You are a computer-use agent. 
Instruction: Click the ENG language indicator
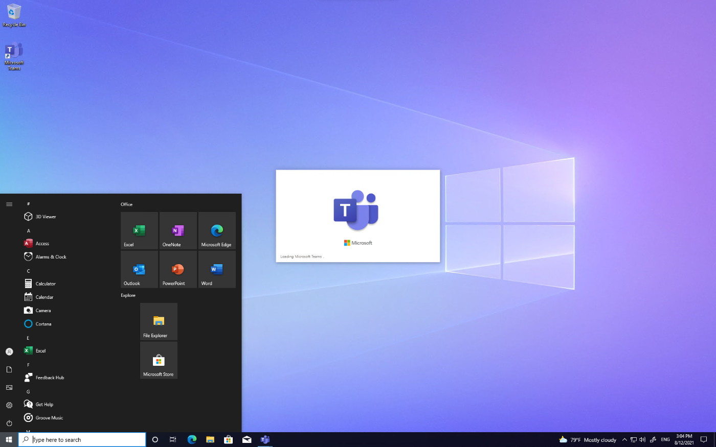click(x=665, y=439)
